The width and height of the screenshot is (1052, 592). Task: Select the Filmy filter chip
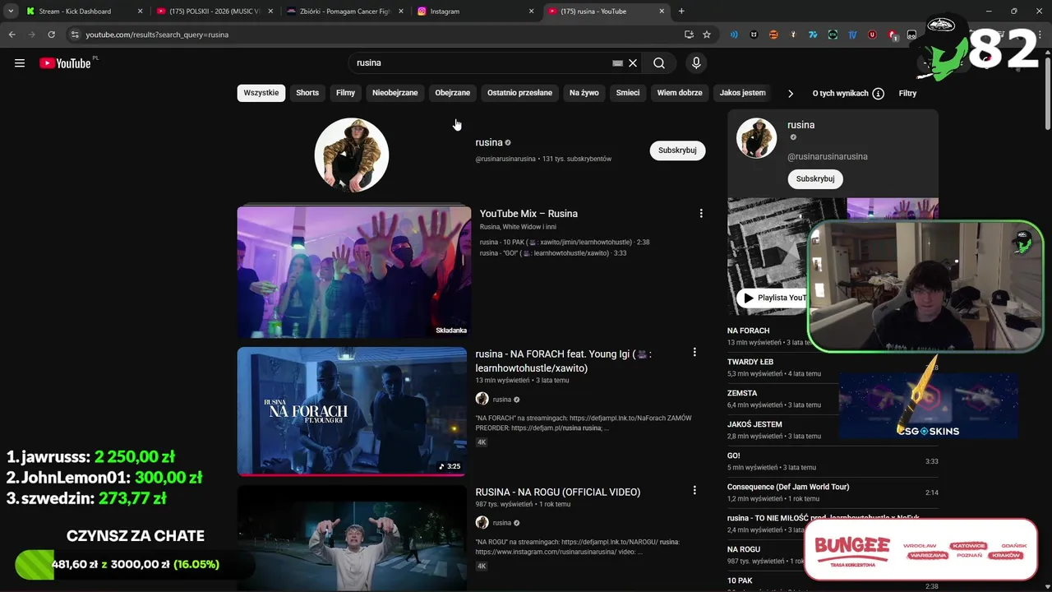coord(345,93)
